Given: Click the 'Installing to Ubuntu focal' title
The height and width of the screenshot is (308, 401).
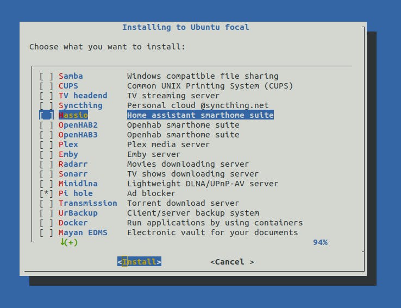Looking at the screenshot, I should (x=186, y=27).
